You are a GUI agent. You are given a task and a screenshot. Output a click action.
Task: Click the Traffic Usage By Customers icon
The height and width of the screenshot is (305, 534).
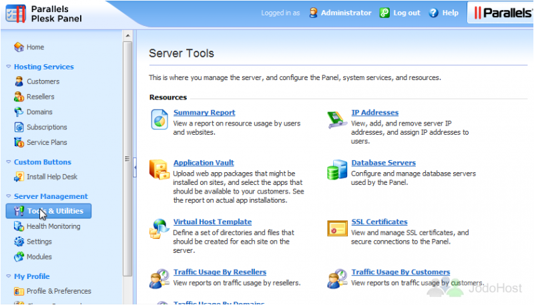[x=337, y=279]
